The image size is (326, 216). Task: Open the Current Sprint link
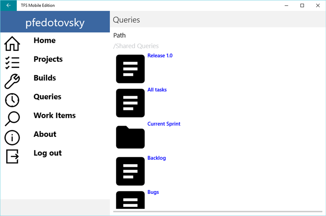pos(164,124)
